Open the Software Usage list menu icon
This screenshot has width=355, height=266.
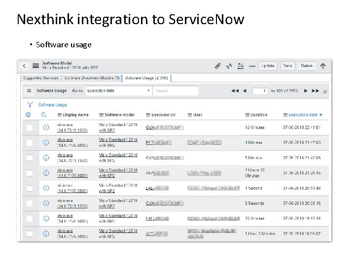(29, 91)
